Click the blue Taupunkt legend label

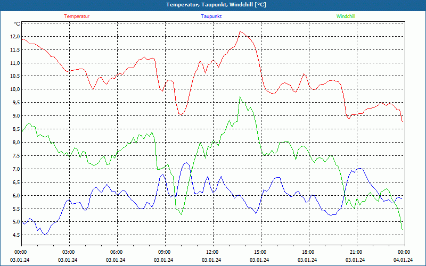coord(211,16)
